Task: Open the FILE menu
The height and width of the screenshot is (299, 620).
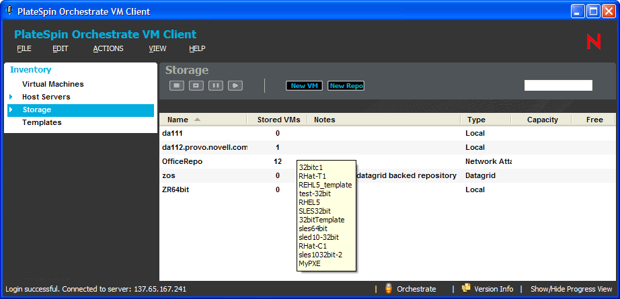Action: pyautogui.click(x=24, y=48)
